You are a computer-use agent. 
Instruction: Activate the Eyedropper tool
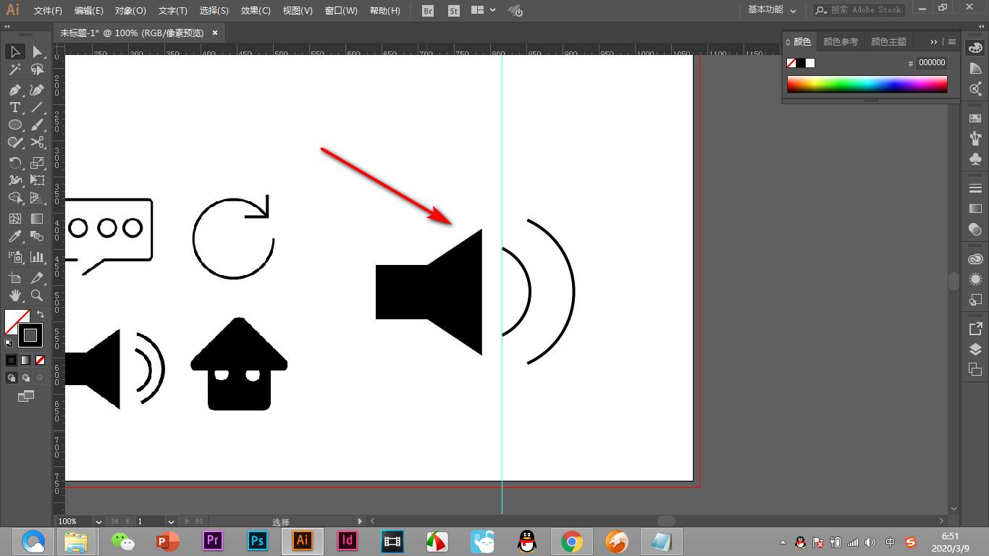click(x=14, y=237)
